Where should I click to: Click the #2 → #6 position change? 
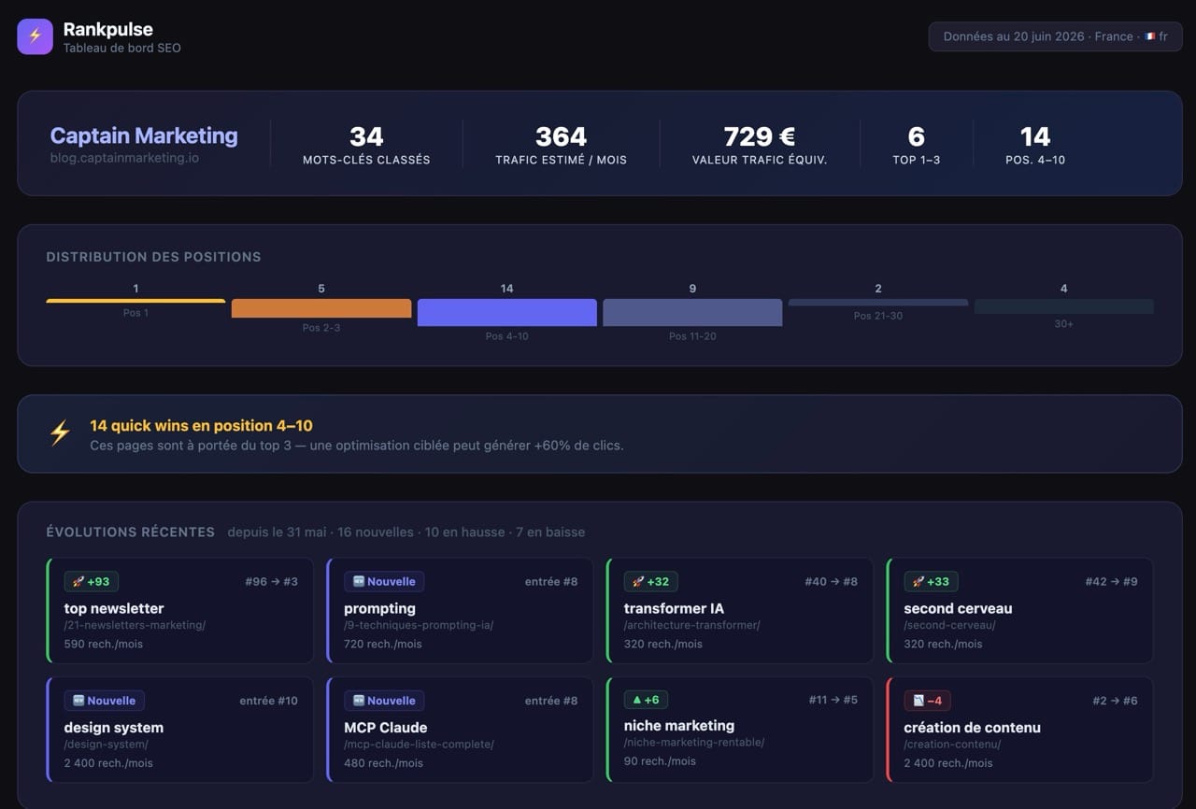[1116, 701]
